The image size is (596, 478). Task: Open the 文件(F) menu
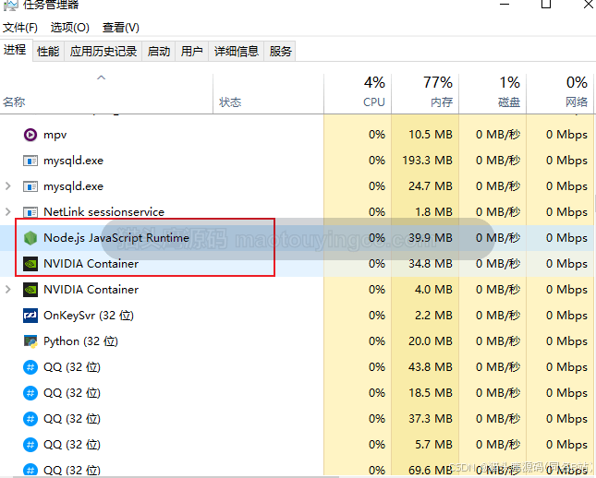(20, 28)
